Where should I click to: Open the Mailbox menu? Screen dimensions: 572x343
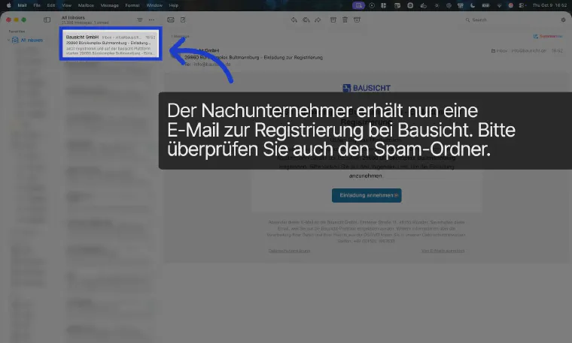click(86, 5)
